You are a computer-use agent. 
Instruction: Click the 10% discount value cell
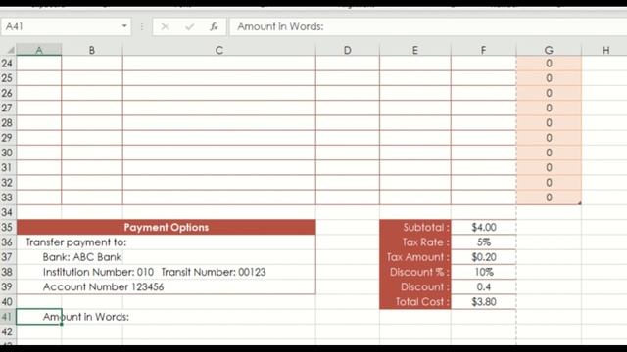click(483, 272)
